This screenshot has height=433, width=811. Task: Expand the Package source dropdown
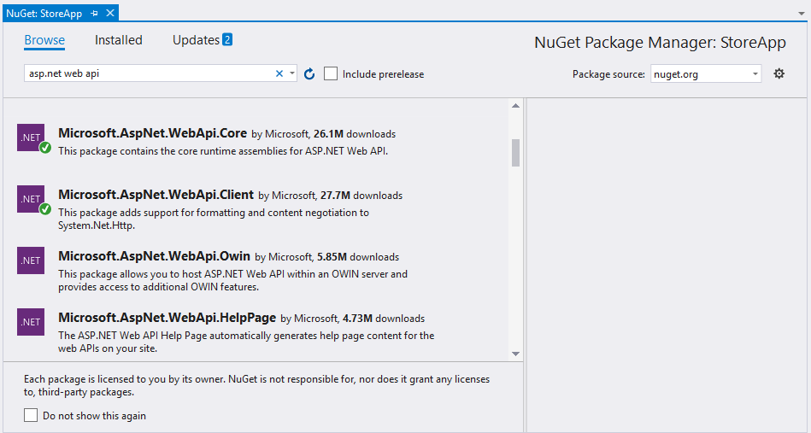pyautogui.click(x=755, y=74)
